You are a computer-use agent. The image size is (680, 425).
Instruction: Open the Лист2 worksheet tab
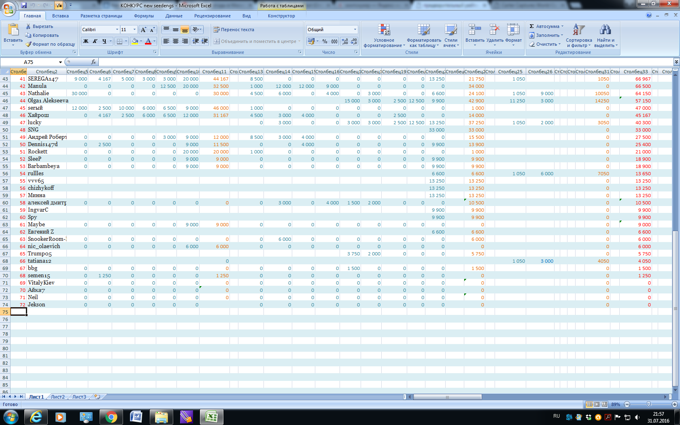pos(57,397)
